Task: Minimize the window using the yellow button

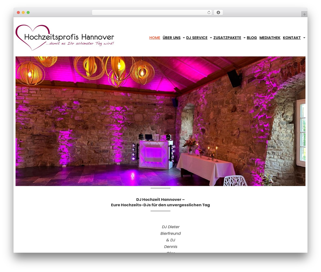Action: [x=23, y=13]
